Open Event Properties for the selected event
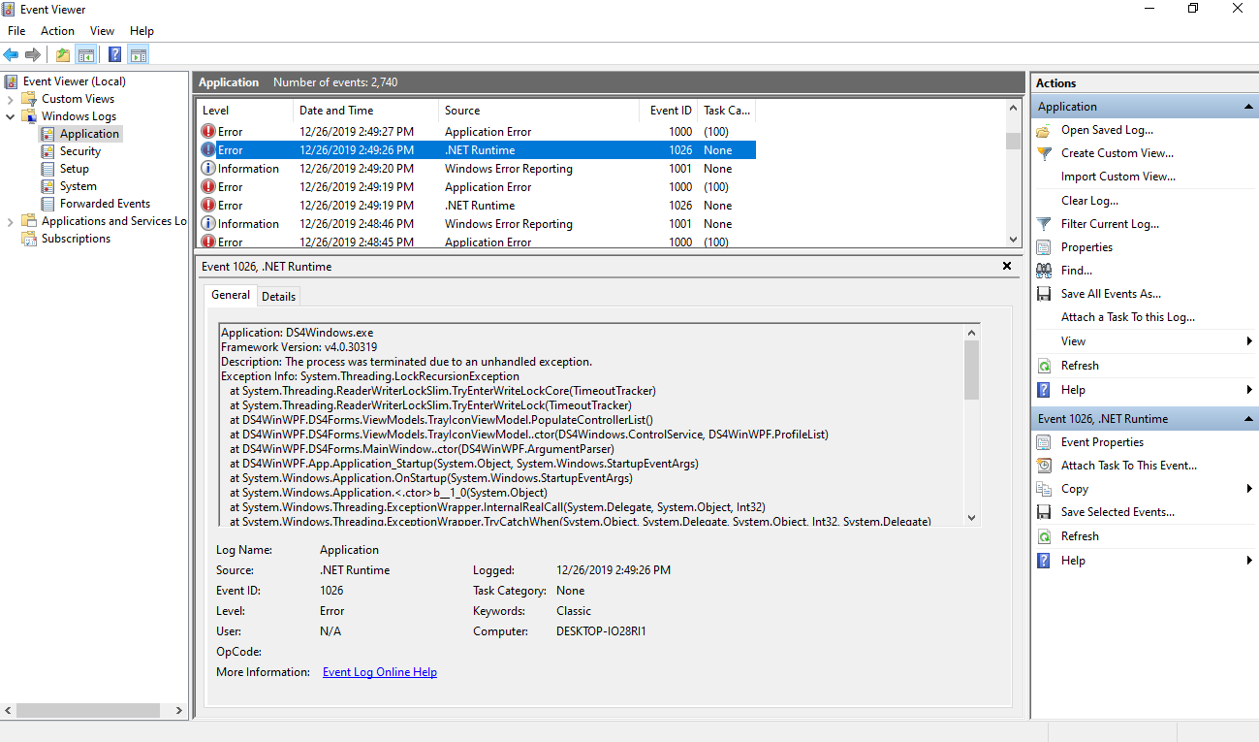Image resolution: width=1259 pixels, height=742 pixels. [x=1100, y=441]
